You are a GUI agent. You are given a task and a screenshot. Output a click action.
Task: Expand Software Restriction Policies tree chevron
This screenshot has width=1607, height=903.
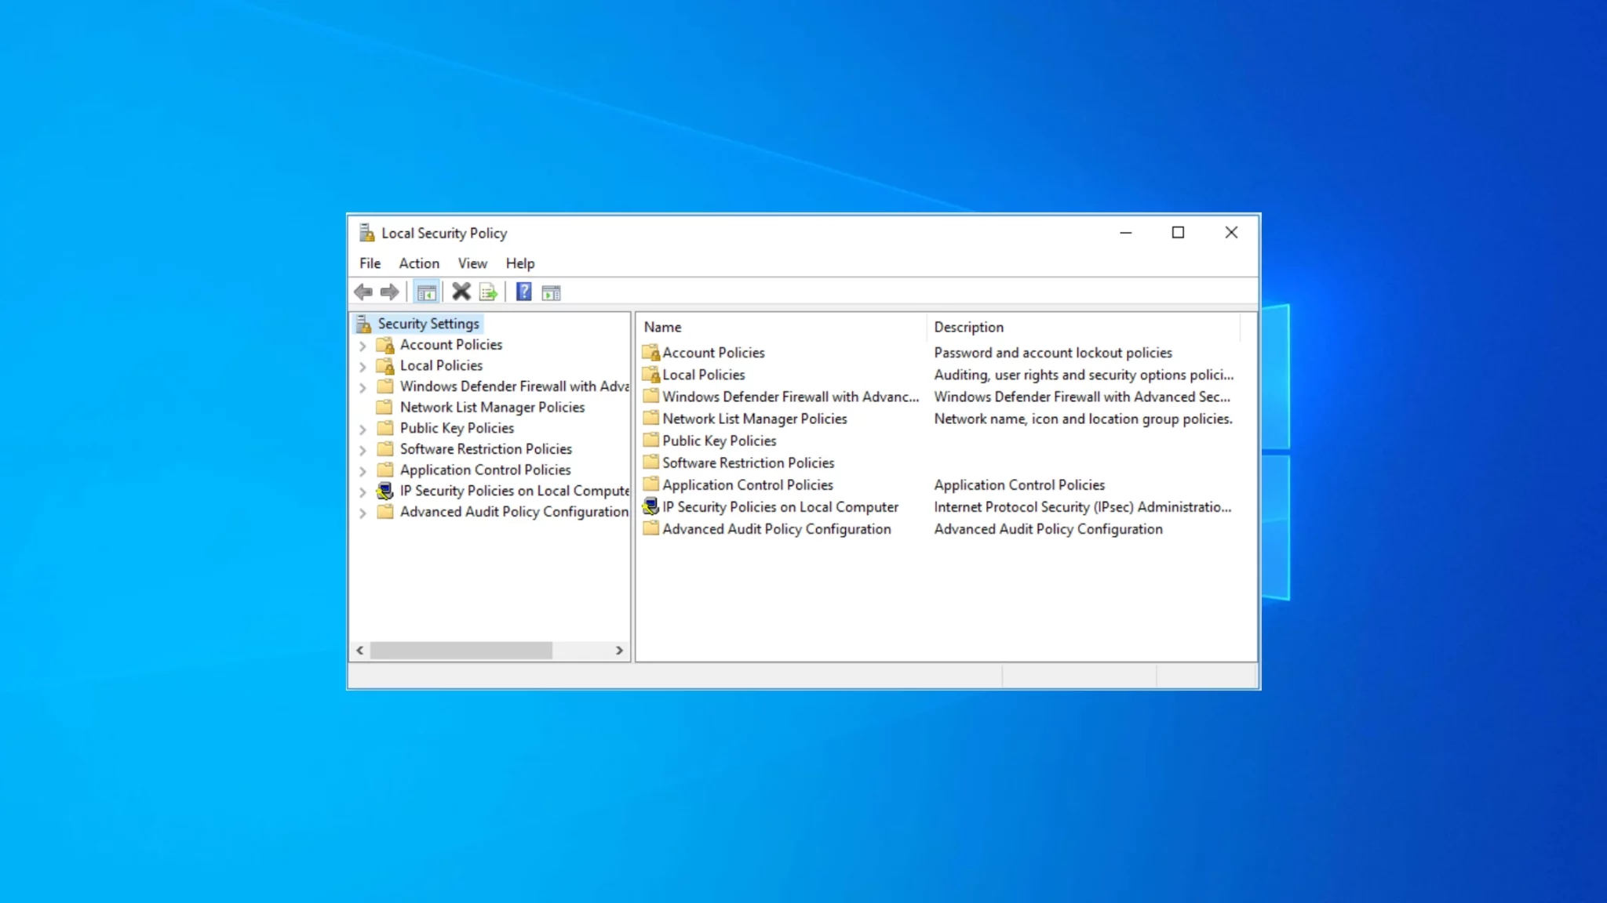click(x=363, y=450)
